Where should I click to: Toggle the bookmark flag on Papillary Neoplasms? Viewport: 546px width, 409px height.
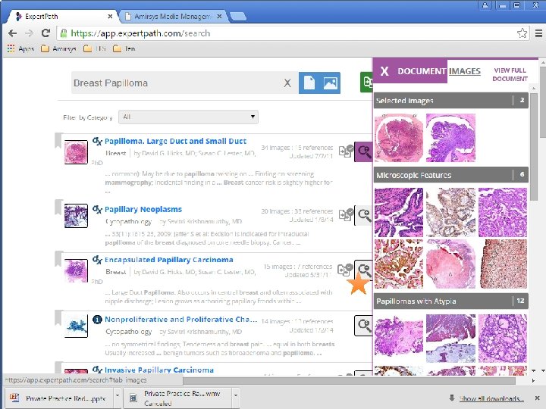pyautogui.click(x=58, y=208)
